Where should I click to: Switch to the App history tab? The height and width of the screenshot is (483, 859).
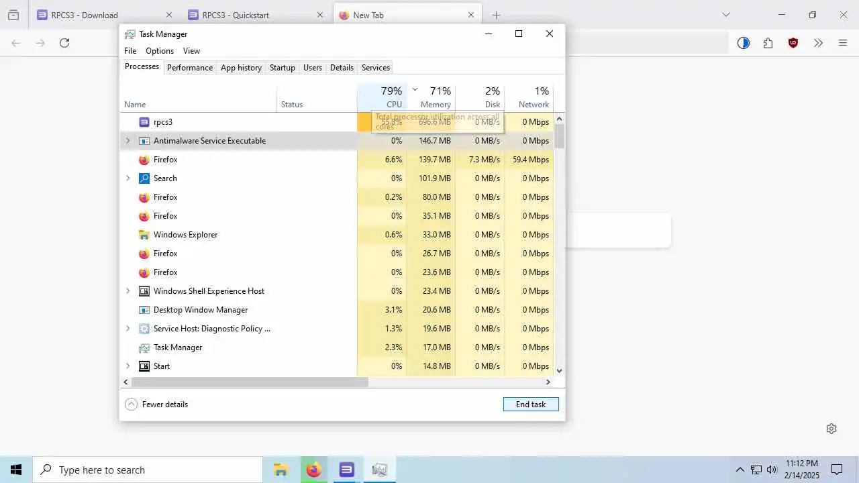coord(241,68)
